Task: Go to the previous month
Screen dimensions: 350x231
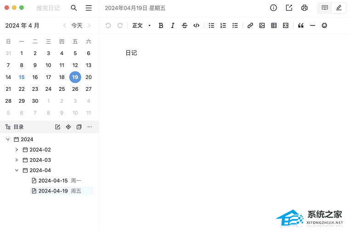Action: coord(65,25)
